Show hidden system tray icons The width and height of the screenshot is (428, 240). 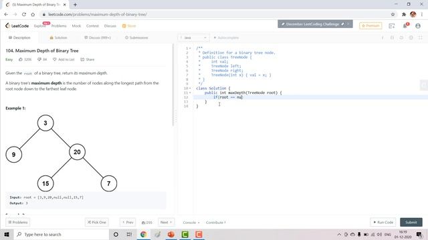point(339,234)
